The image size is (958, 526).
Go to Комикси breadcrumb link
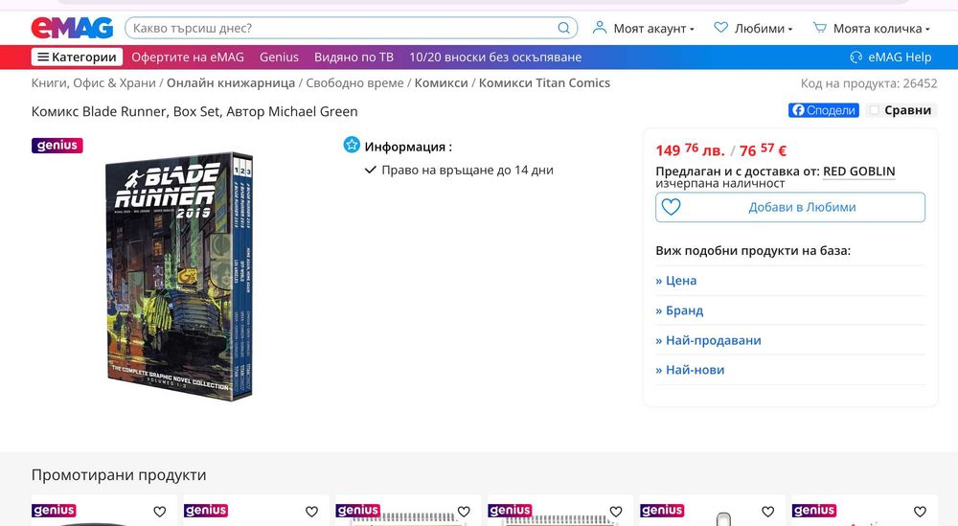(441, 83)
